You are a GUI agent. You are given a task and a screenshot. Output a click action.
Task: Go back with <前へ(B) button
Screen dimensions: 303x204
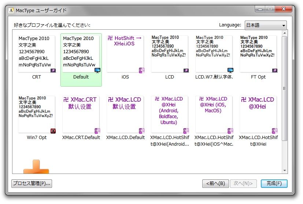[x=215, y=183]
